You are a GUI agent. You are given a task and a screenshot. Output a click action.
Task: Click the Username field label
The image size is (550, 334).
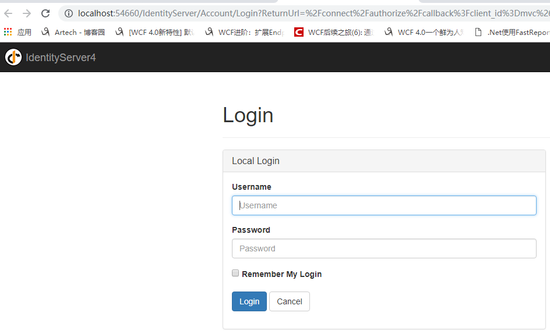[x=252, y=187]
